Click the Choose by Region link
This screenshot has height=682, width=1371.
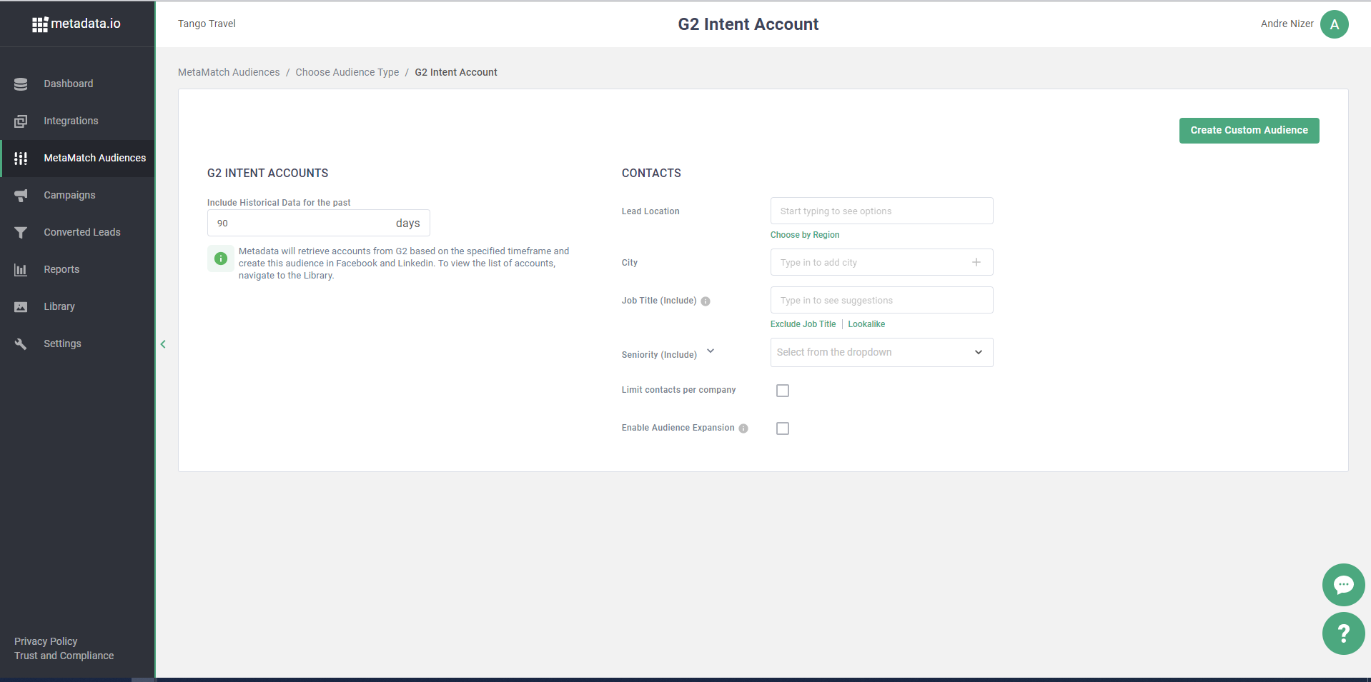pos(805,235)
